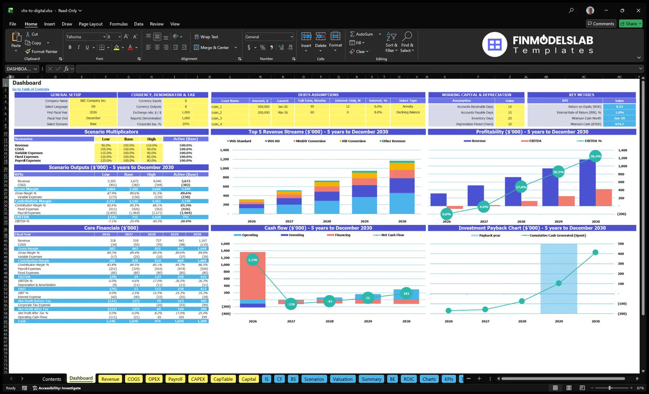The height and width of the screenshot is (394, 649).
Task: Apply the yellow Fill Color
Action: pyautogui.click(x=116, y=48)
